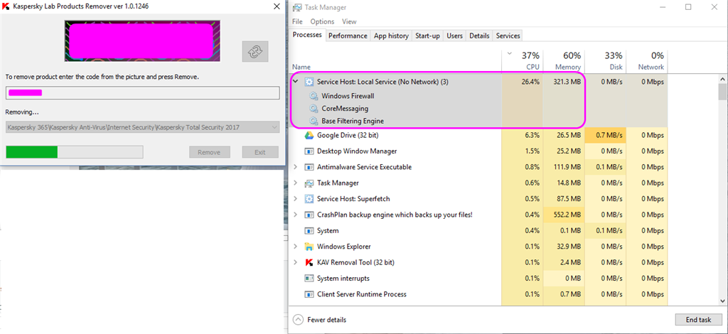728x334 pixels.
Task: Expand the Service Host: Superfetch row
Action: coord(296,199)
